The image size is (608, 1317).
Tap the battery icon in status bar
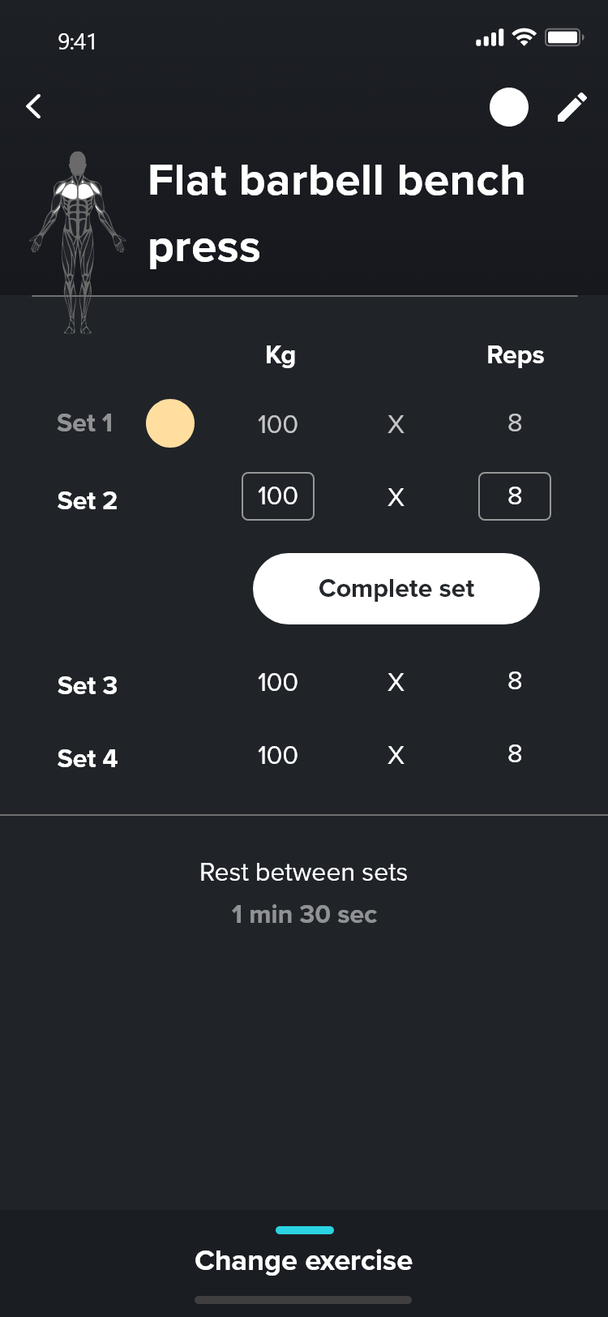(564, 38)
